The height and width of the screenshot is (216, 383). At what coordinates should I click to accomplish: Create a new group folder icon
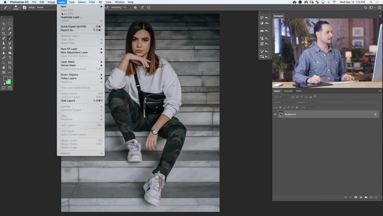(366, 197)
